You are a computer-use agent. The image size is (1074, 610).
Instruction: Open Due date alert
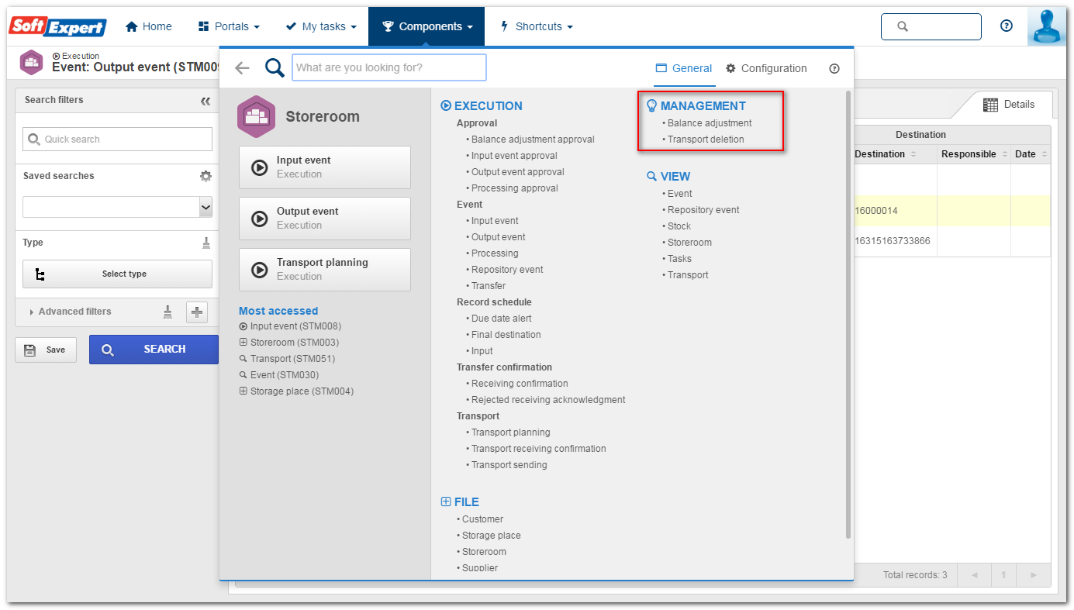pyautogui.click(x=502, y=319)
